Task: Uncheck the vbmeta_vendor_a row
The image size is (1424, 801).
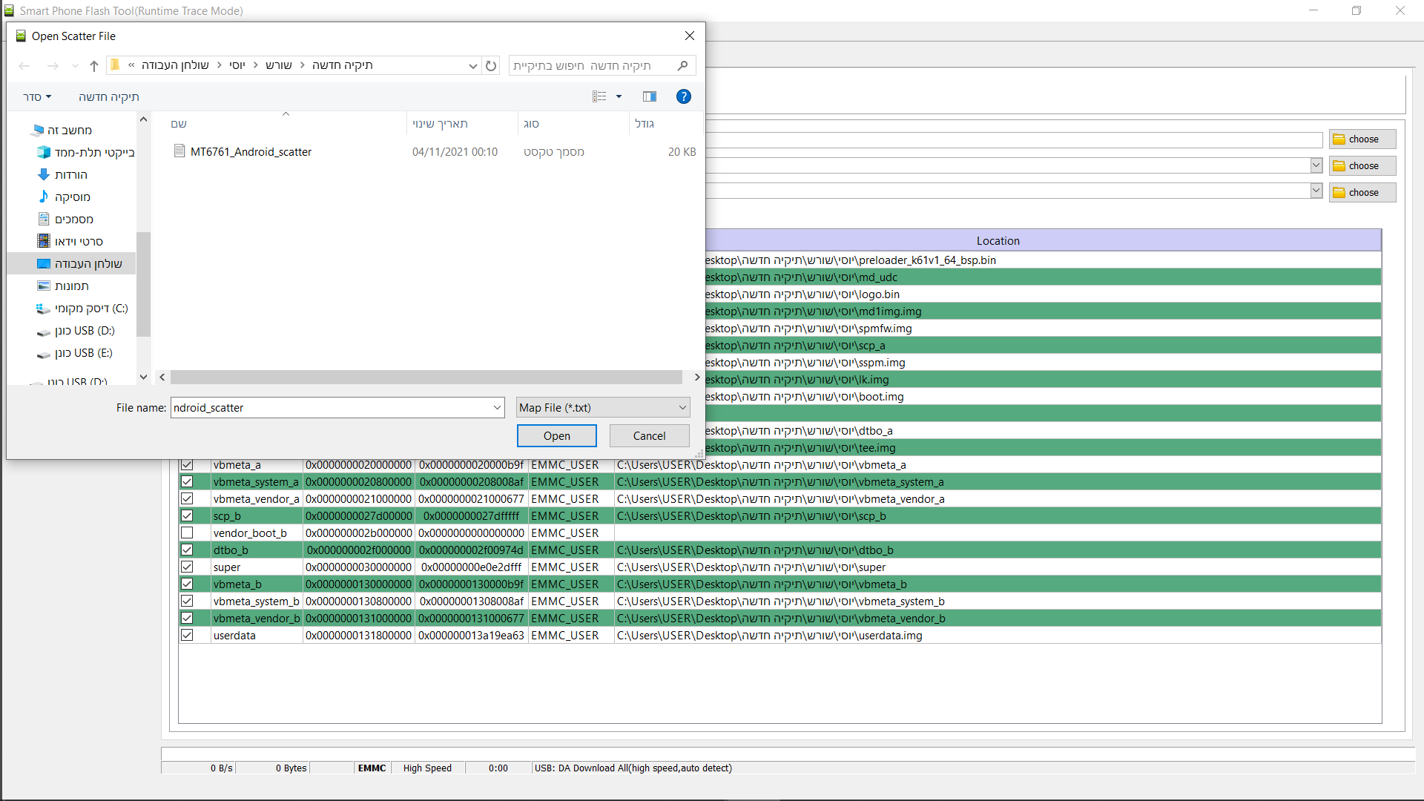Action: tap(187, 499)
